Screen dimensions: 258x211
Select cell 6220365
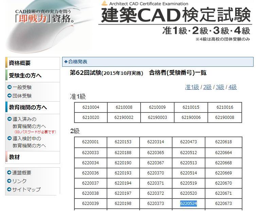click(x=156, y=153)
